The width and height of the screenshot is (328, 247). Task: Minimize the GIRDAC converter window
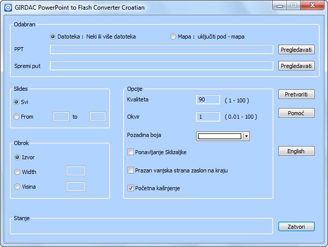pyautogui.click(x=280, y=6)
